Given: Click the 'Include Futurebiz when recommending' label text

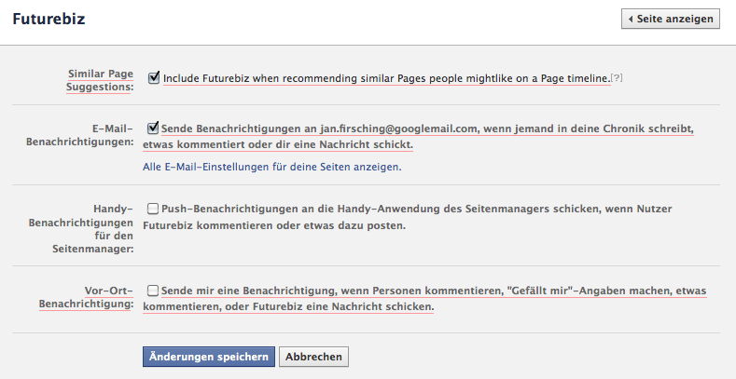Looking at the screenshot, I should pyautogui.click(x=385, y=79).
